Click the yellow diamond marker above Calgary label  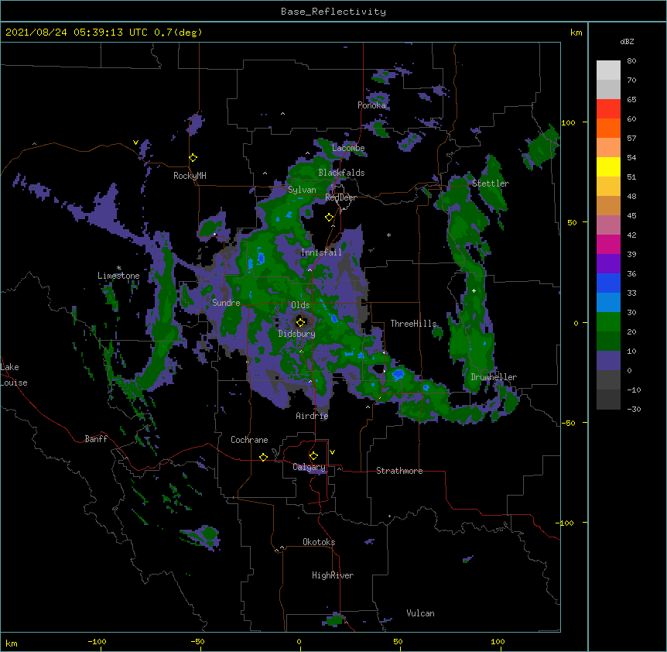pos(313,456)
